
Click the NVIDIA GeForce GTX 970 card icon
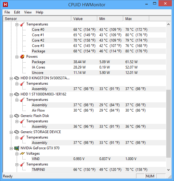(17, 148)
